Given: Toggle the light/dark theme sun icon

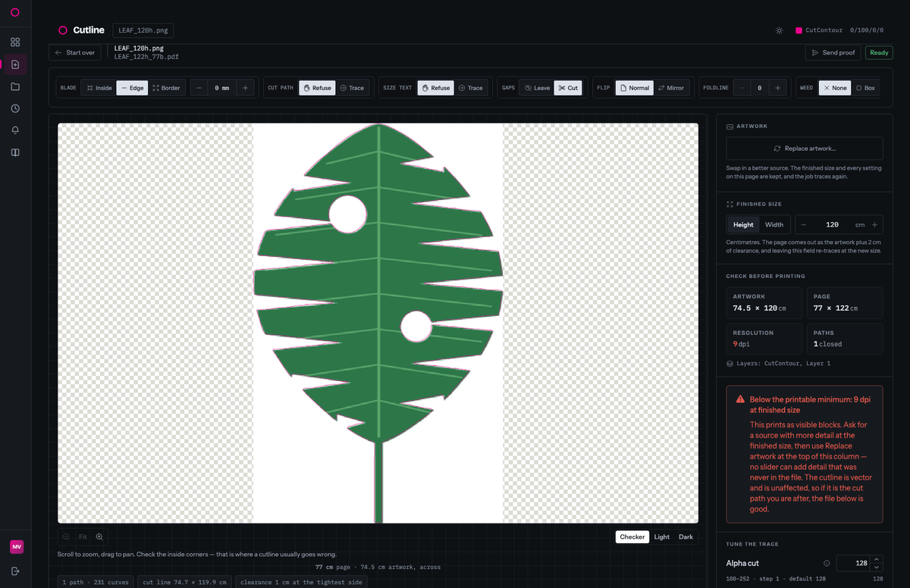Looking at the screenshot, I should click(x=779, y=31).
